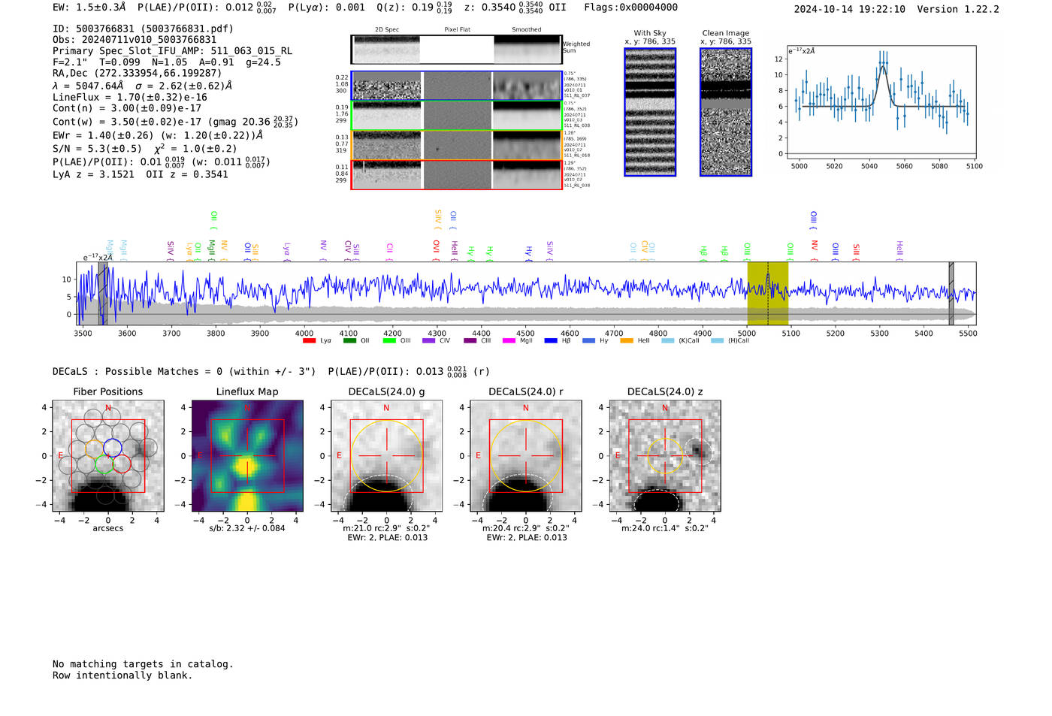Viewport: 1052px width, 716px height.
Task: Select the red-bordered fiber spectrum row
Action: (x=456, y=175)
